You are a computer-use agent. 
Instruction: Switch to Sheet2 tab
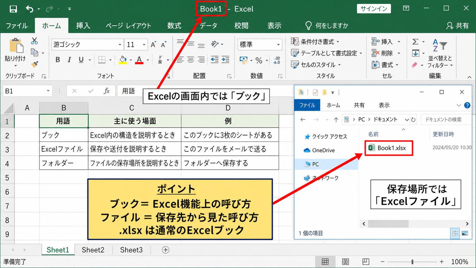(x=93, y=250)
